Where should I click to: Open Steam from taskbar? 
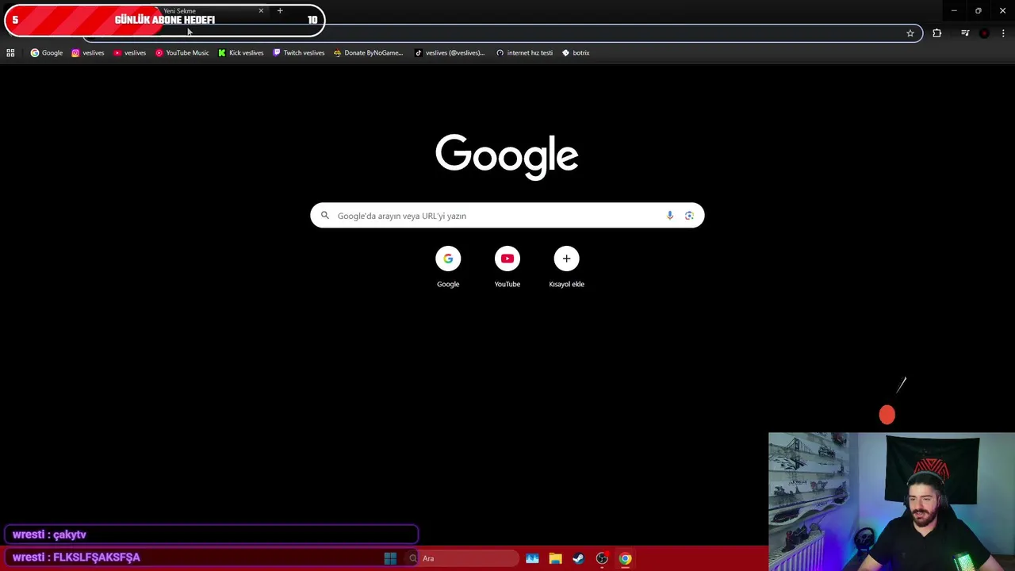point(578,558)
